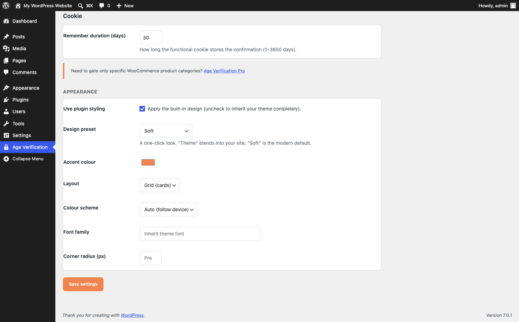The height and width of the screenshot is (322, 519).
Task: Click the APPEARANCE section heading
Action: pos(80,92)
